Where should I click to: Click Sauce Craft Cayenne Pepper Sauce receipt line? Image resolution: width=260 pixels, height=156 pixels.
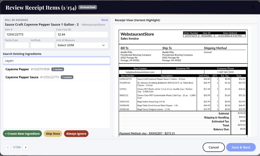coord(161,79)
